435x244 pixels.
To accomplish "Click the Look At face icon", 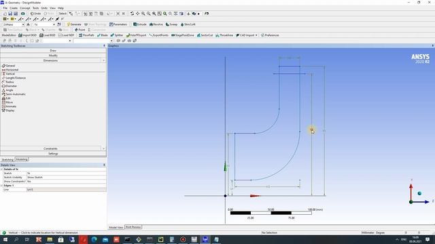I will (207, 14).
